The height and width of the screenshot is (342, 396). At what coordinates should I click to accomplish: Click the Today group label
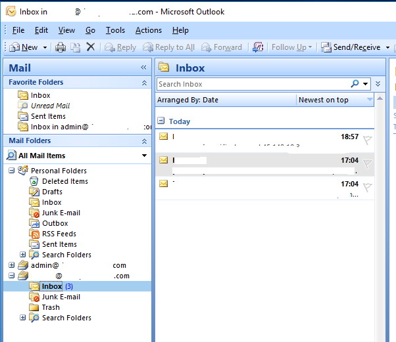click(180, 121)
